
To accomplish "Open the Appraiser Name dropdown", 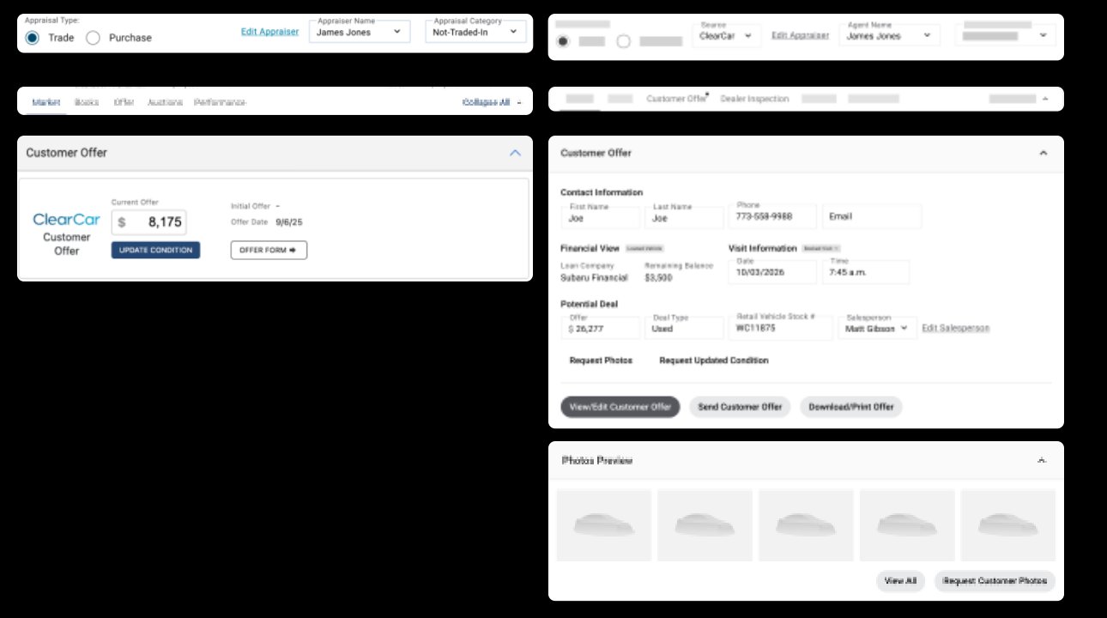I will pos(360,32).
